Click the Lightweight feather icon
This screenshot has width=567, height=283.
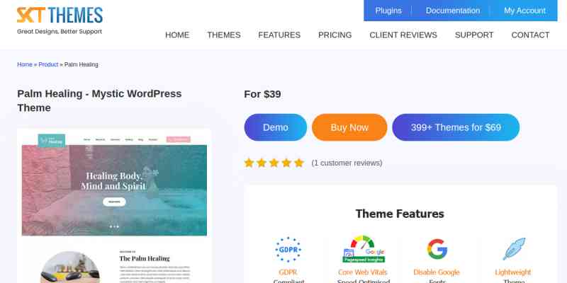click(x=514, y=249)
